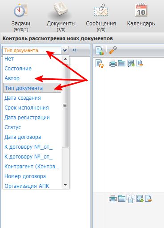Select Нет to remove grouping
The height and width of the screenshot is (228, 164).
(x=9, y=59)
